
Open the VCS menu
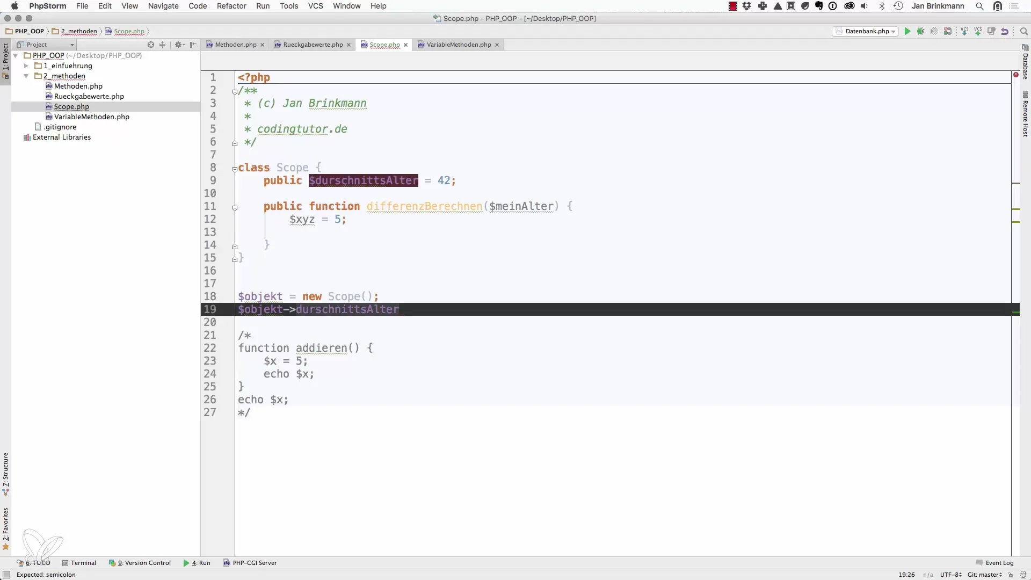(316, 6)
